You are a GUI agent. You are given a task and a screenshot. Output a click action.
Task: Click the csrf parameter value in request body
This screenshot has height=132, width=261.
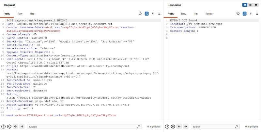pyautogui.click(x=89, y=115)
